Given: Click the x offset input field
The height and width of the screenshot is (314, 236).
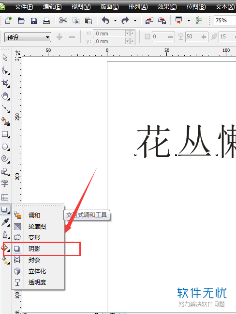Looking at the screenshot, I should pyautogui.click(x=109, y=33).
